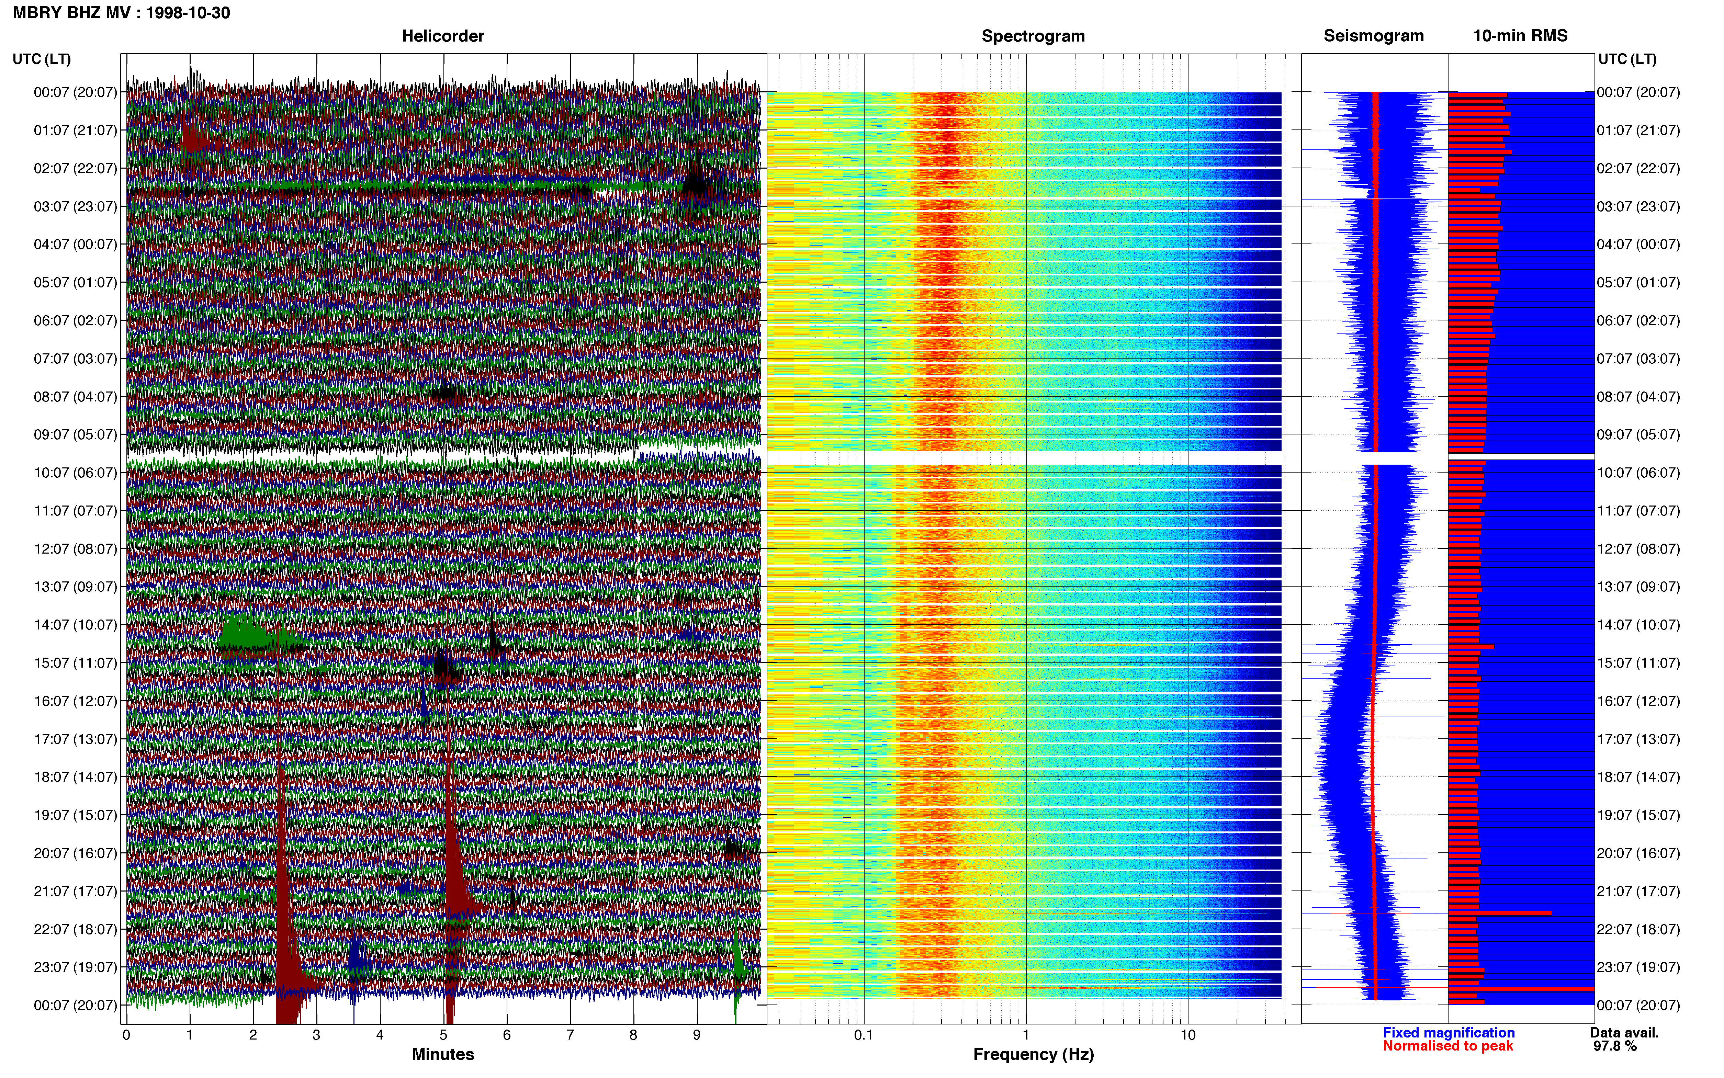Select RMS-side time label 17:07 (13:07)
Viewport: 1724px width, 1078px height.
[x=1638, y=739]
